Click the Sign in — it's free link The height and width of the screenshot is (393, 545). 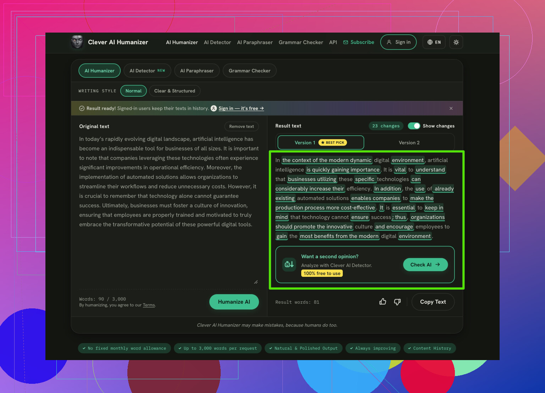(x=241, y=108)
